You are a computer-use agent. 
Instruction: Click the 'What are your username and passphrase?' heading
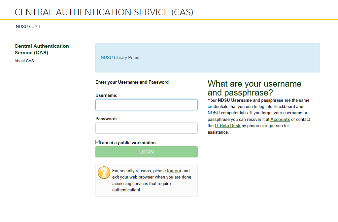point(254,88)
